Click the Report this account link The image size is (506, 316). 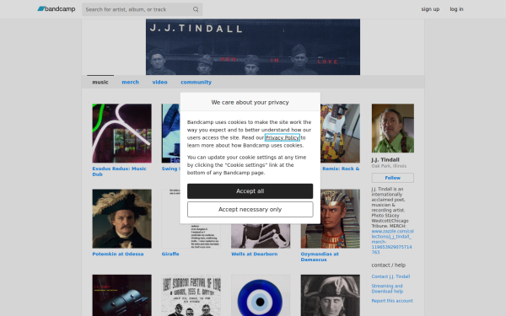coord(392,301)
